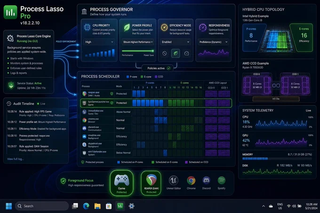
Task: Click the EpicGamesLauncher.exe process icon
Action: coord(84,103)
